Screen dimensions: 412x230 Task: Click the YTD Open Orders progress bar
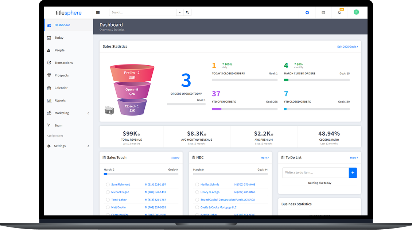[x=245, y=109]
